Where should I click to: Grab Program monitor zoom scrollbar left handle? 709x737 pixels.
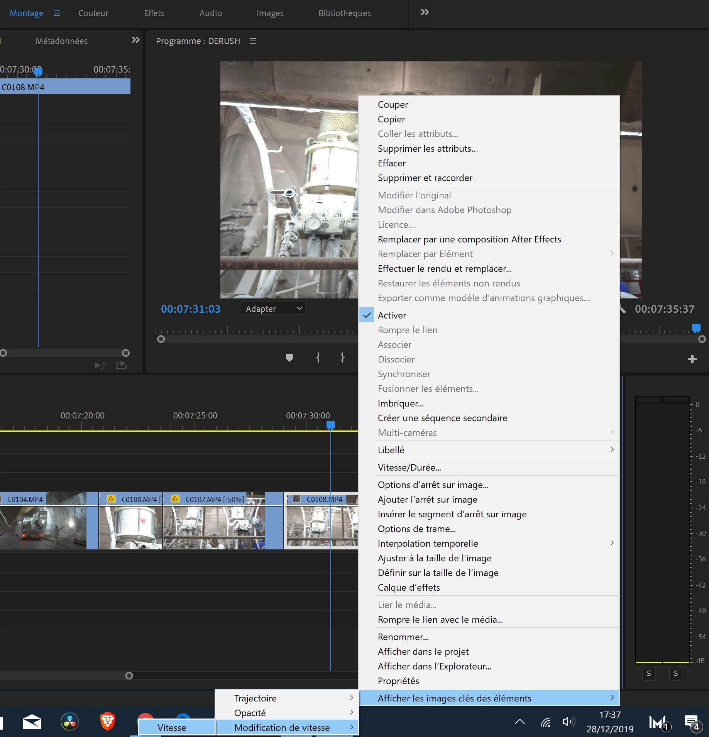161,339
